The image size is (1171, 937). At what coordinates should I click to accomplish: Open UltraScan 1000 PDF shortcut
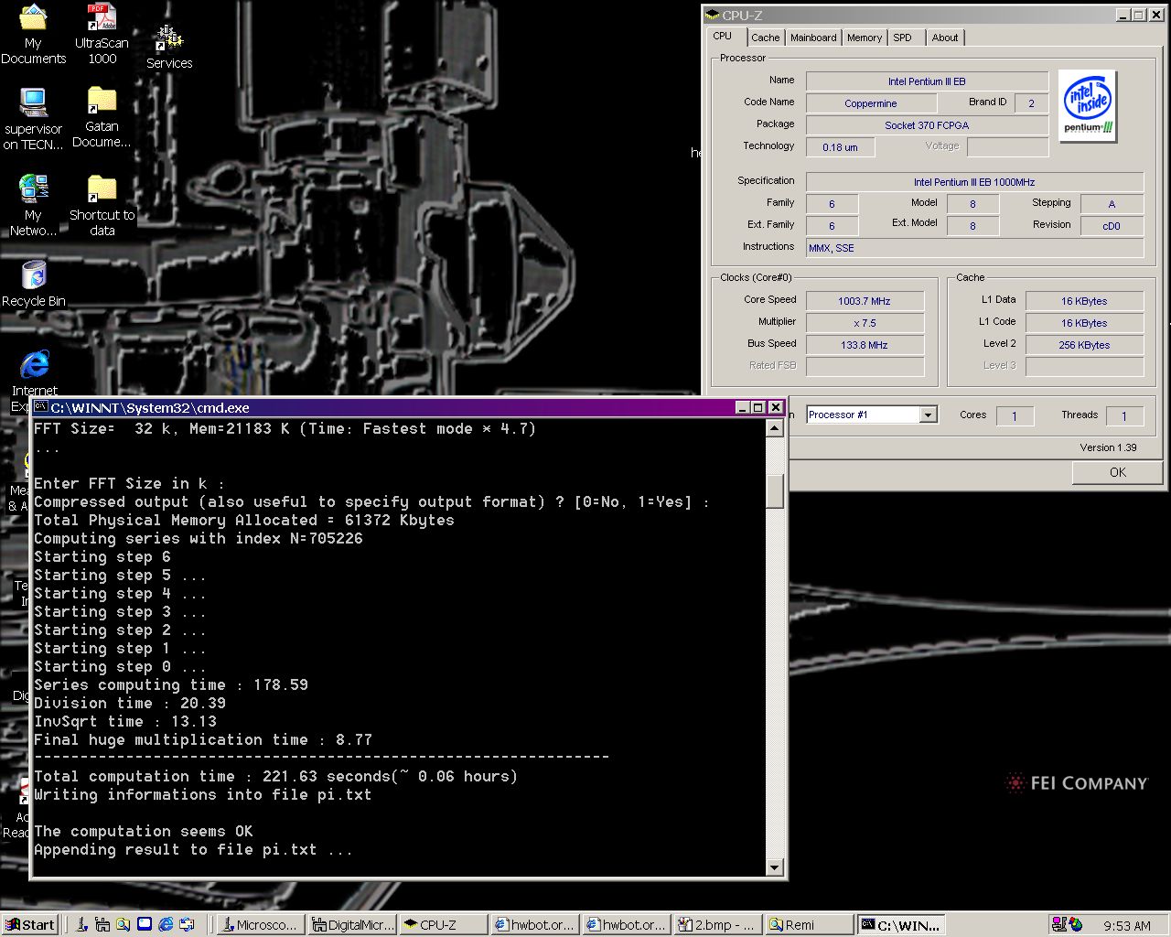click(102, 35)
